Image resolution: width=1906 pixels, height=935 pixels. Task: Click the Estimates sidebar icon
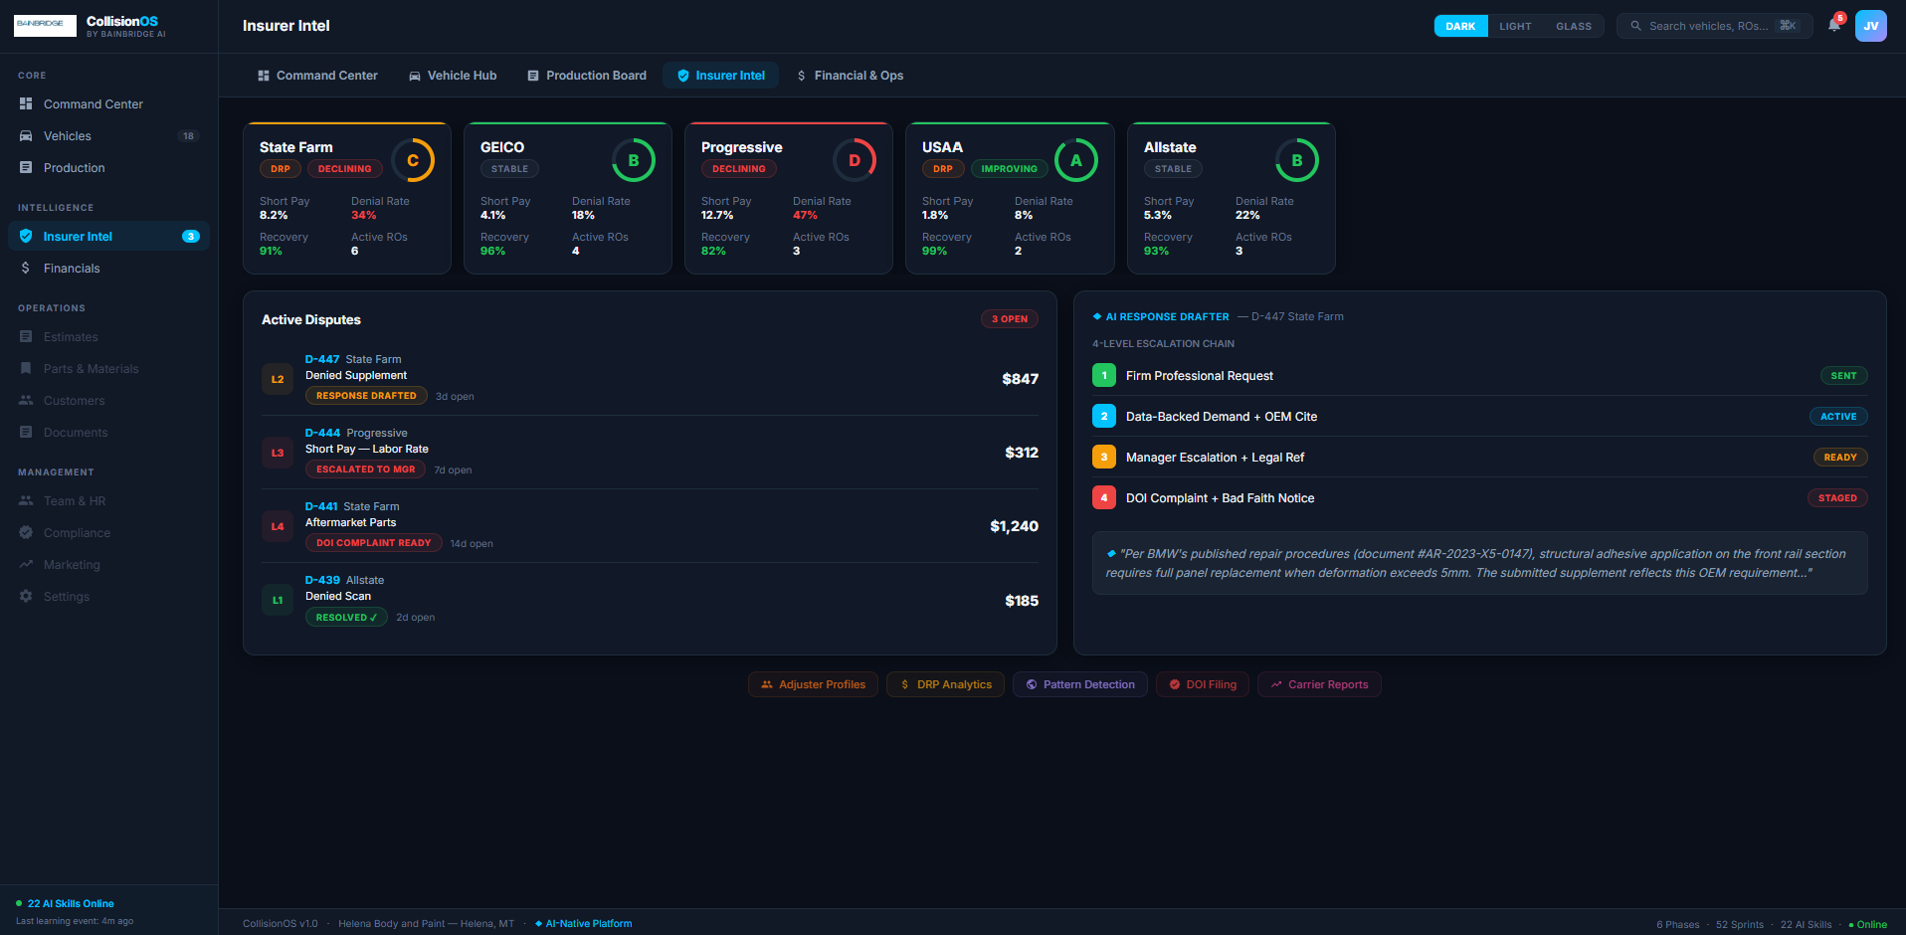pos(26,336)
